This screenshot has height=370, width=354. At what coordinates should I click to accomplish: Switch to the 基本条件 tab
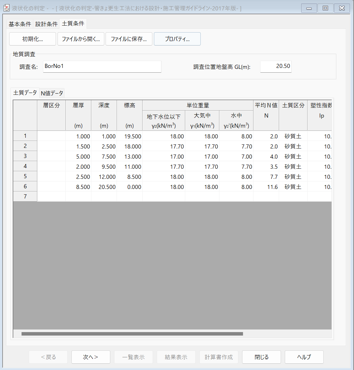click(20, 24)
